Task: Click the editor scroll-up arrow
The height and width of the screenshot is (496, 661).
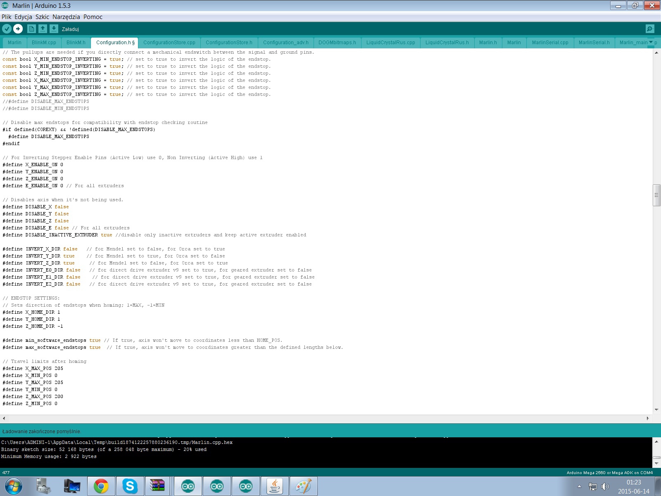Action: (x=656, y=52)
